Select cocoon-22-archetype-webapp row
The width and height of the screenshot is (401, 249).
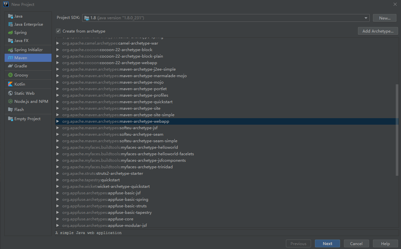[x=227, y=63]
